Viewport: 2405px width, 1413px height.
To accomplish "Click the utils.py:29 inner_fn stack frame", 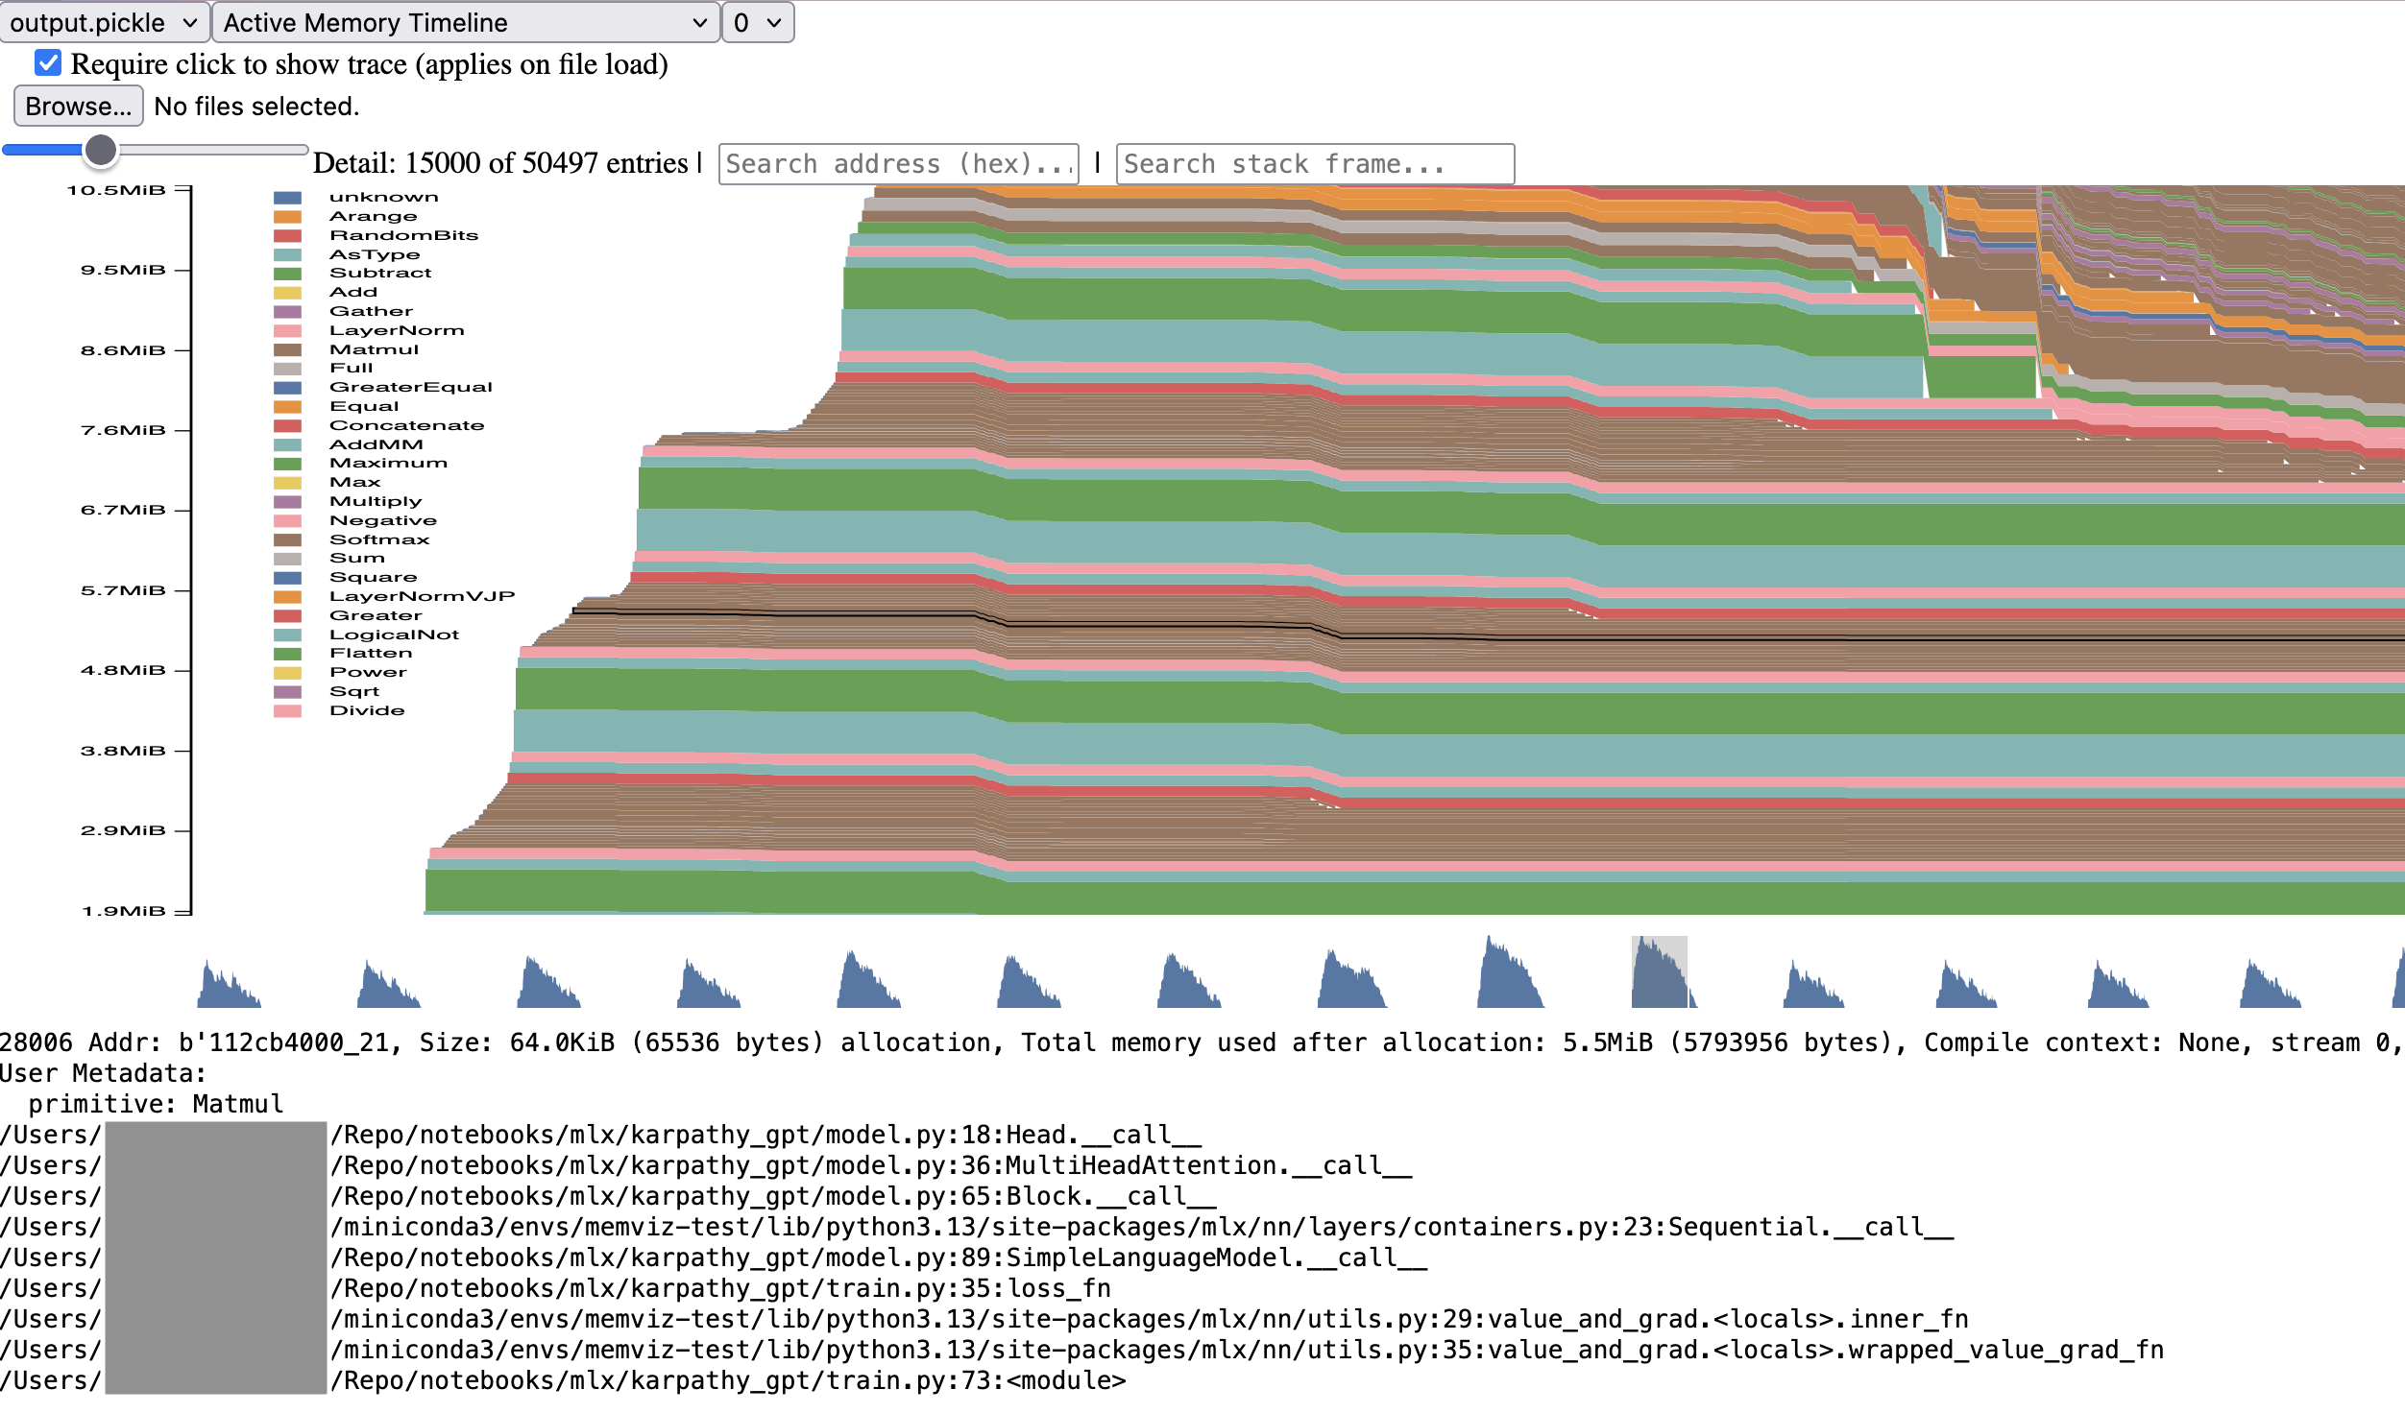I will 984,1319.
